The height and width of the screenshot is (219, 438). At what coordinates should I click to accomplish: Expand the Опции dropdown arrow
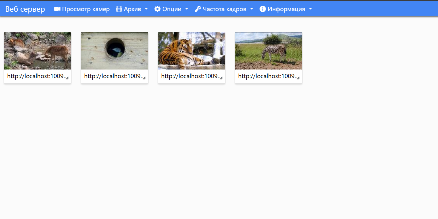click(x=187, y=9)
